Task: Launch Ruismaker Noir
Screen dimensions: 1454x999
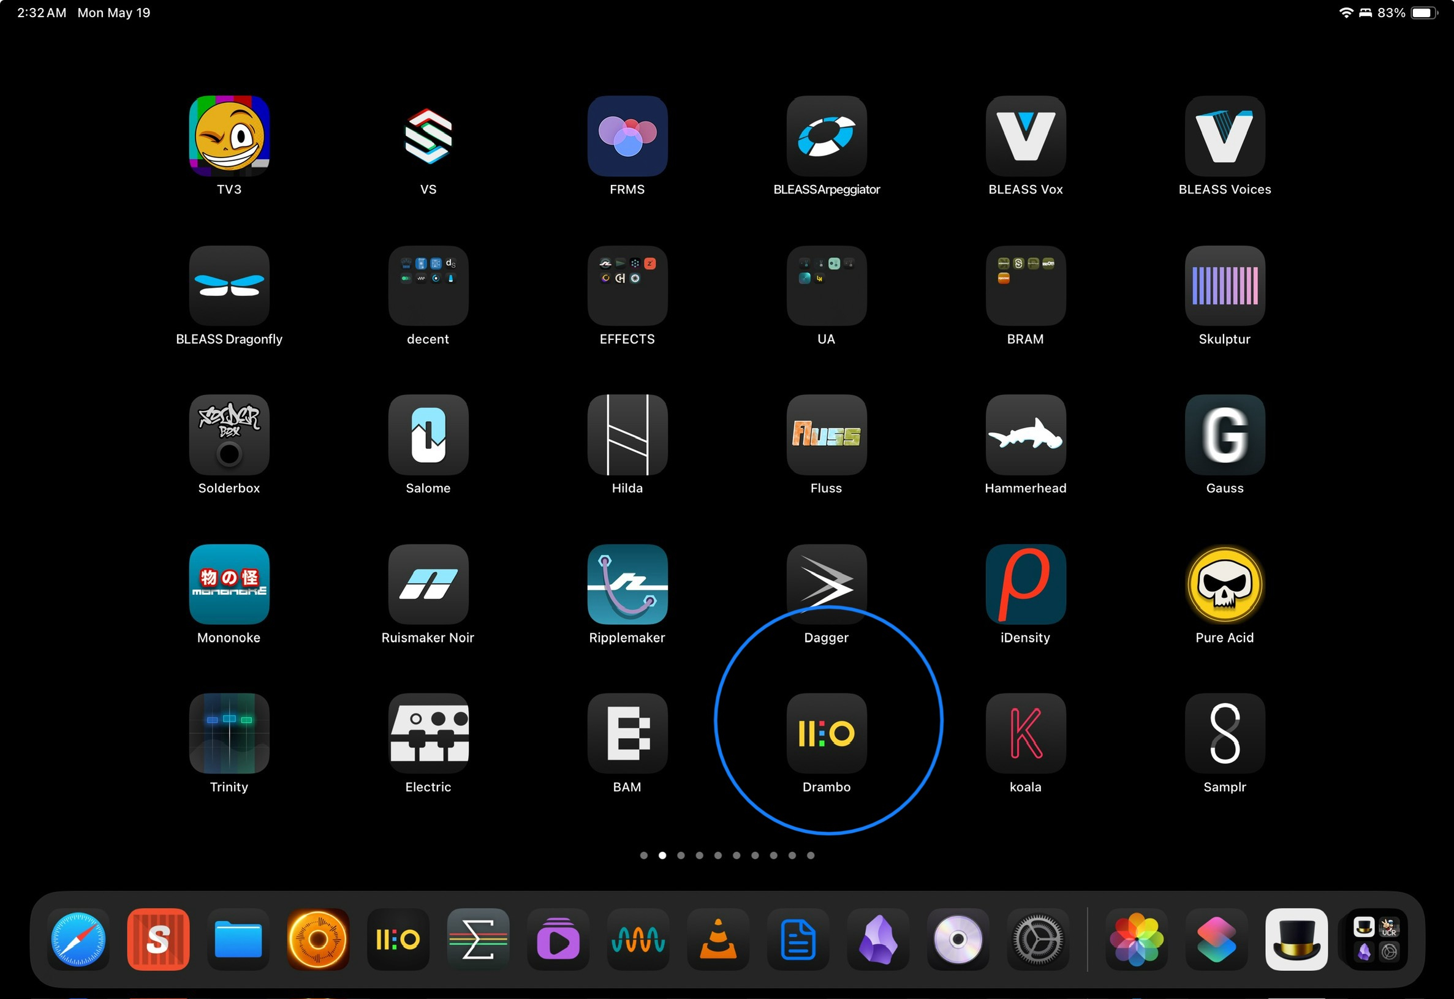Action: 428,584
